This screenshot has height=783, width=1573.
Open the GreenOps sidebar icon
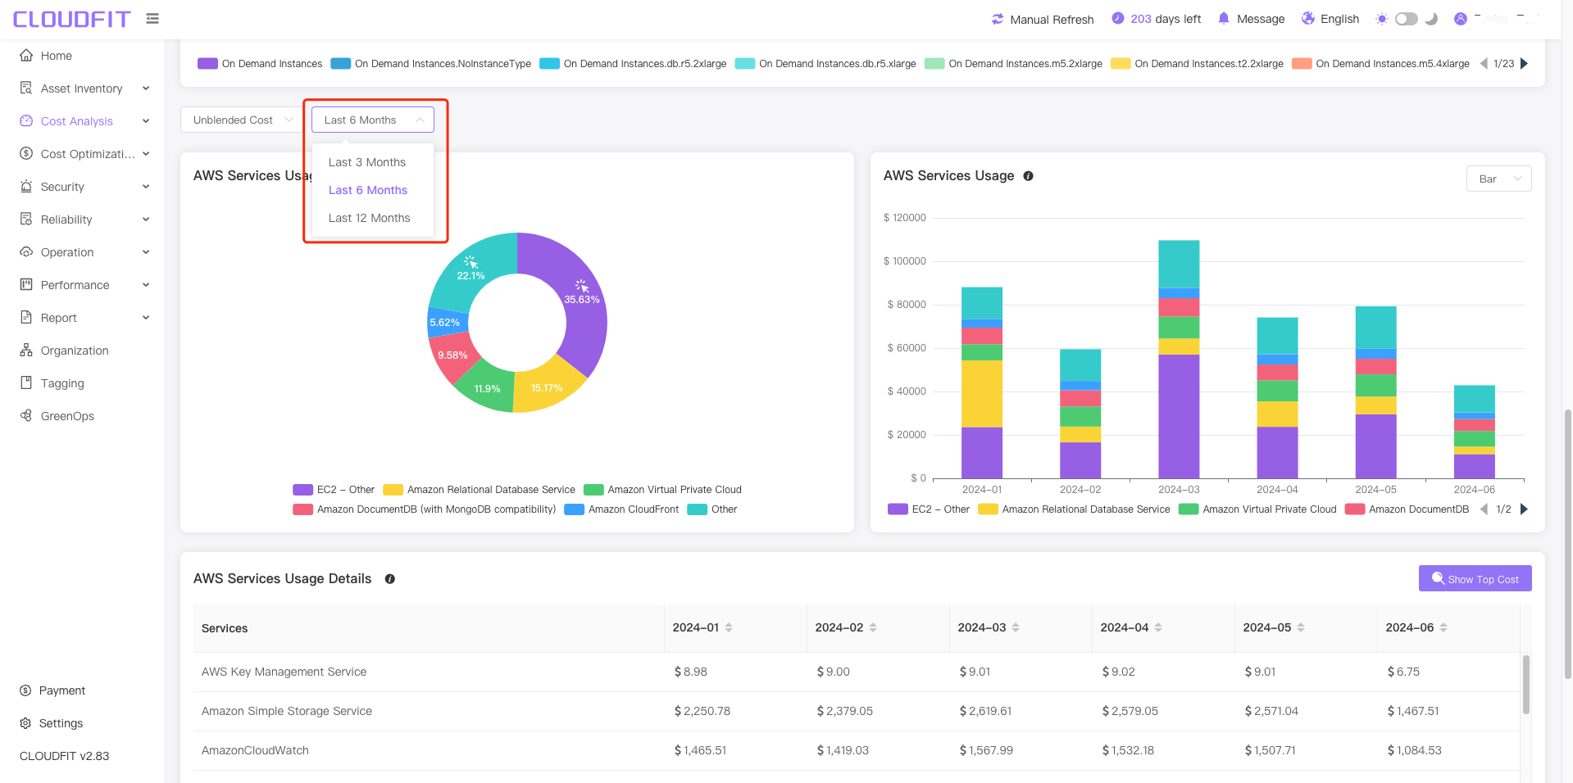26,415
